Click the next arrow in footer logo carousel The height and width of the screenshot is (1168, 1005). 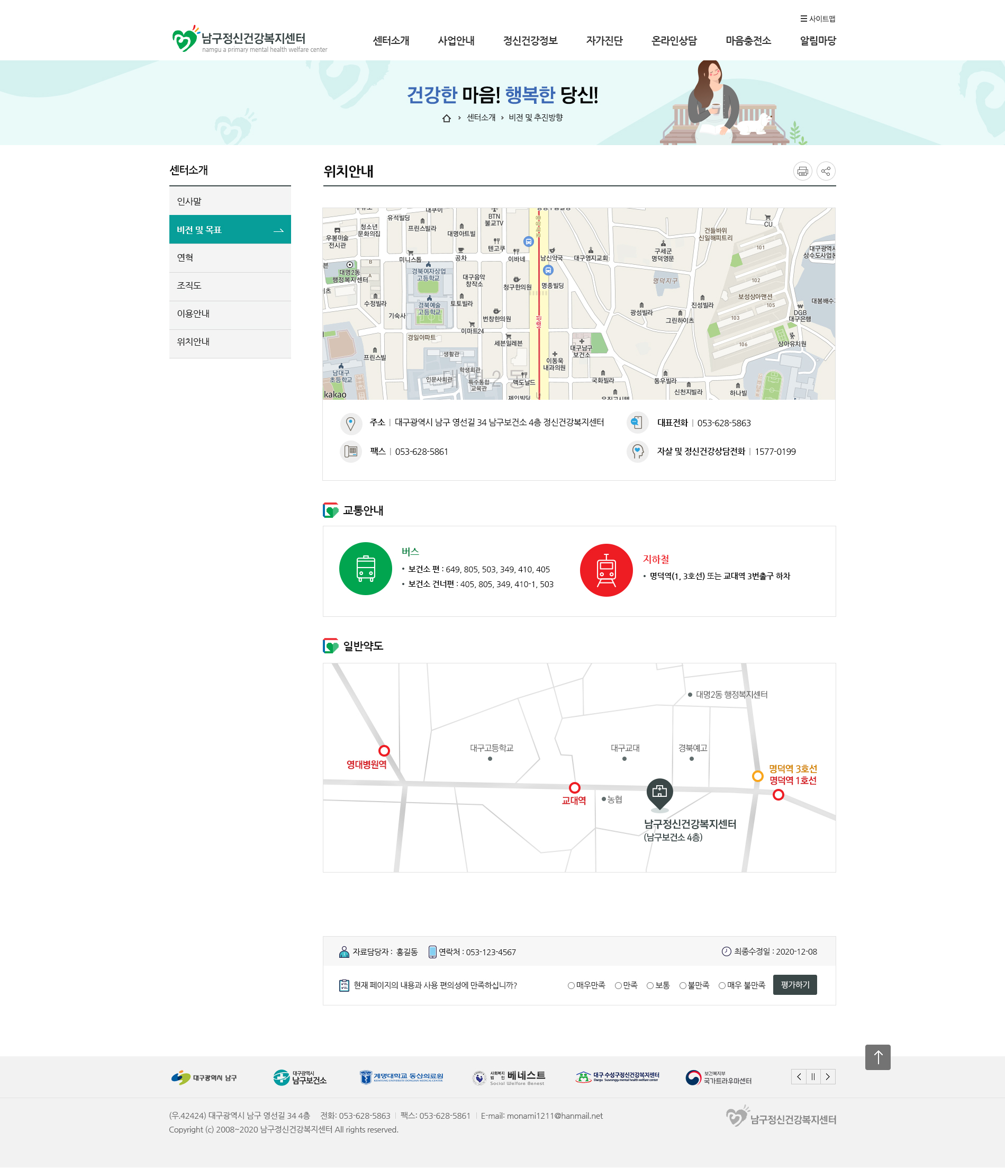tap(828, 1077)
